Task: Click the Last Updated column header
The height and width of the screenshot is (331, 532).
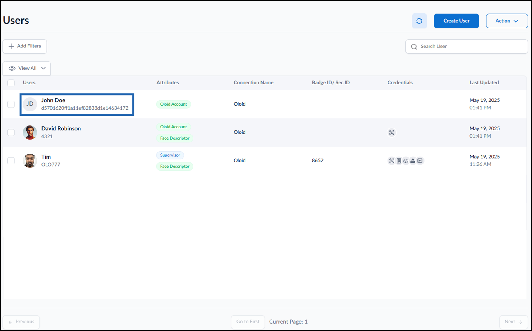Action: tap(484, 83)
